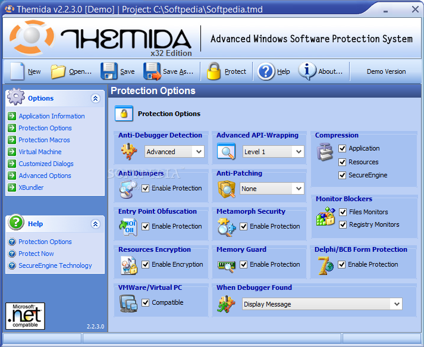Toggle Registry Monitors checkbox

point(343,224)
